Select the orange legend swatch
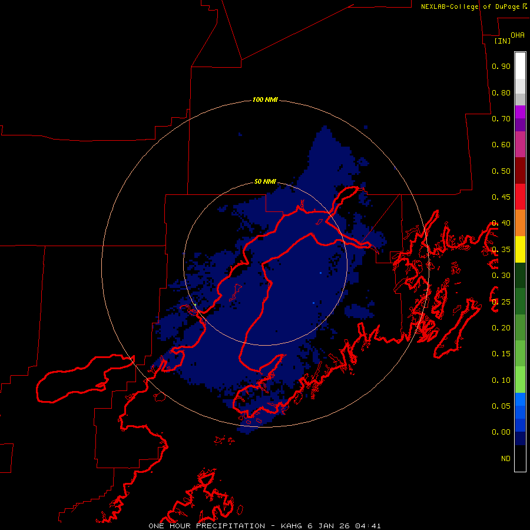 pyautogui.click(x=520, y=223)
